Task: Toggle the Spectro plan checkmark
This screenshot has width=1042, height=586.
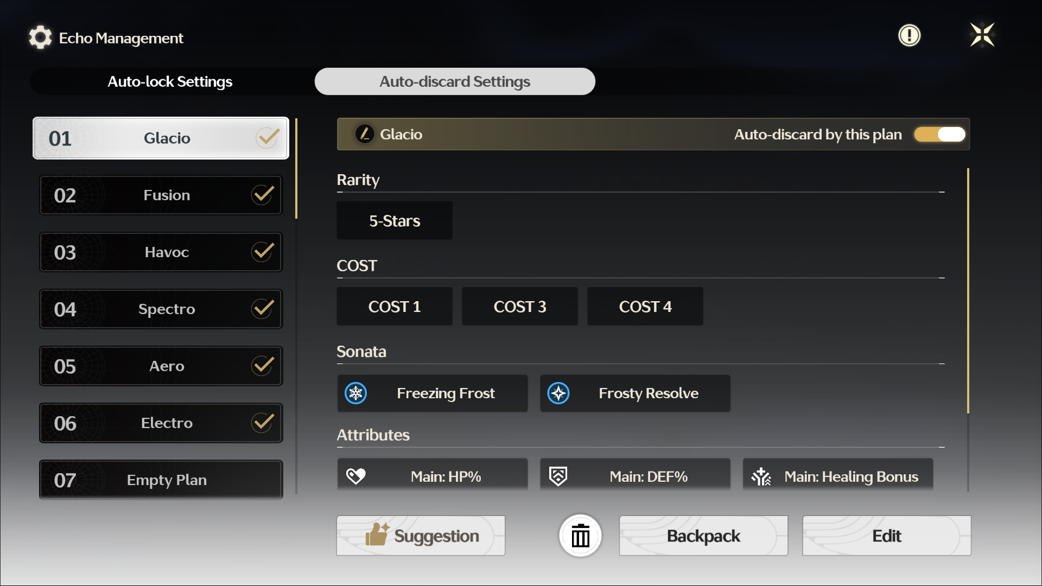Action: tap(263, 308)
